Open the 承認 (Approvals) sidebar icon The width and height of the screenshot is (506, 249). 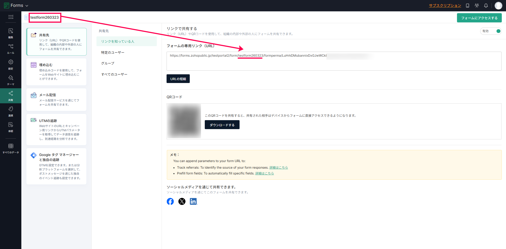(11, 127)
